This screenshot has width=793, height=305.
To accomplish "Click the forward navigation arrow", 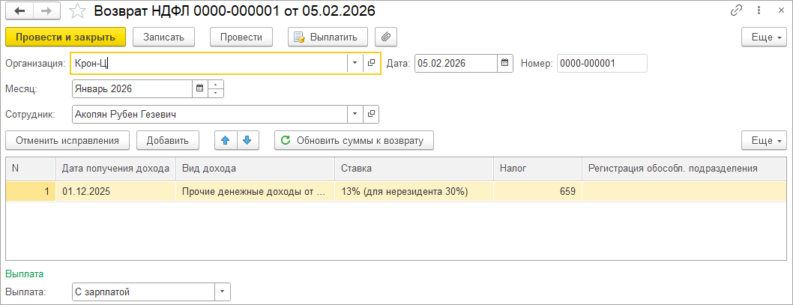I will click(46, 11).
